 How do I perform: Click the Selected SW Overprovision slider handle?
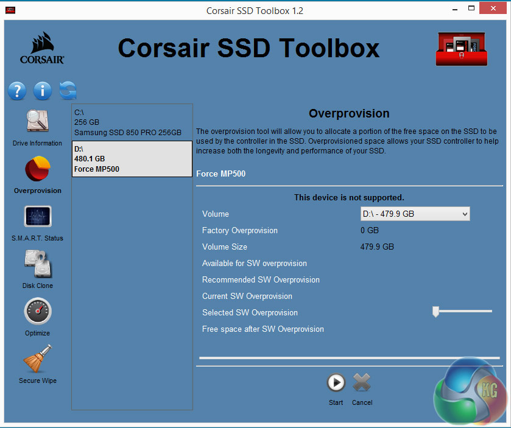[435, 312]
